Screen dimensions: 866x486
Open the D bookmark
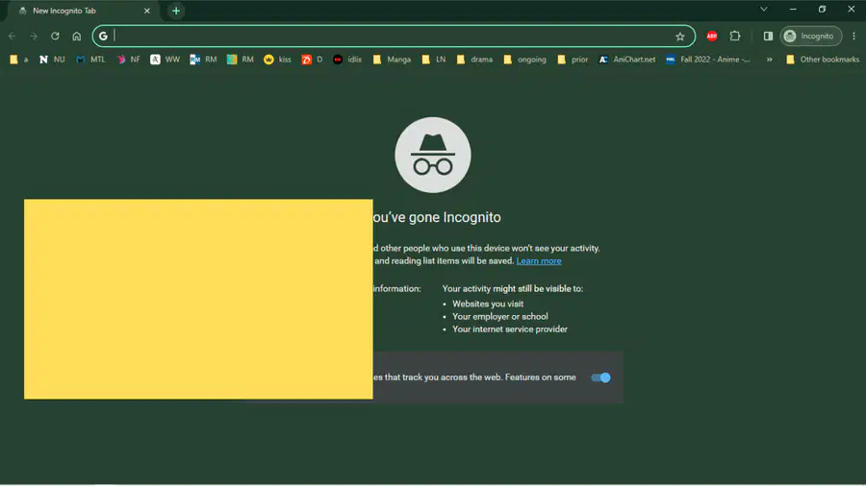312,60
